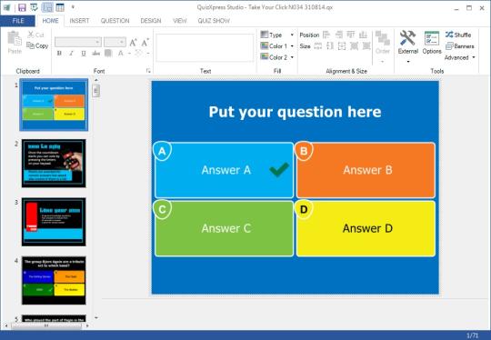This screenshot has height=340, width=491.
Task: Click the Answer B orange box
Action: tap(366, 170)
